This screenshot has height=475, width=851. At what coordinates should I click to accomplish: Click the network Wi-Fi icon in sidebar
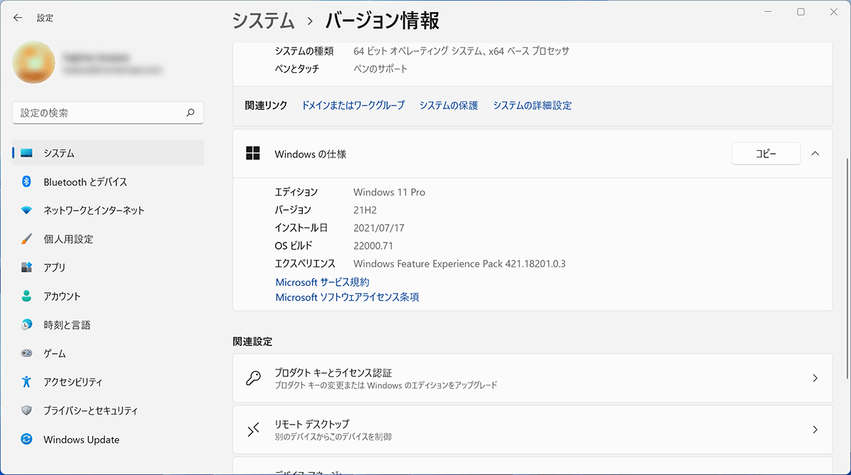27,211
